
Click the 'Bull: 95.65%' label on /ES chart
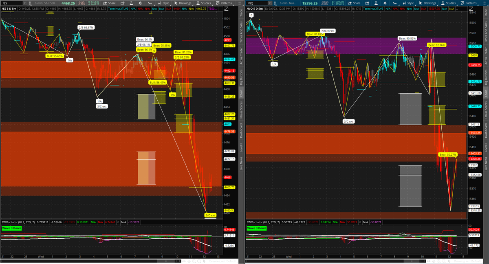[55, 56]
